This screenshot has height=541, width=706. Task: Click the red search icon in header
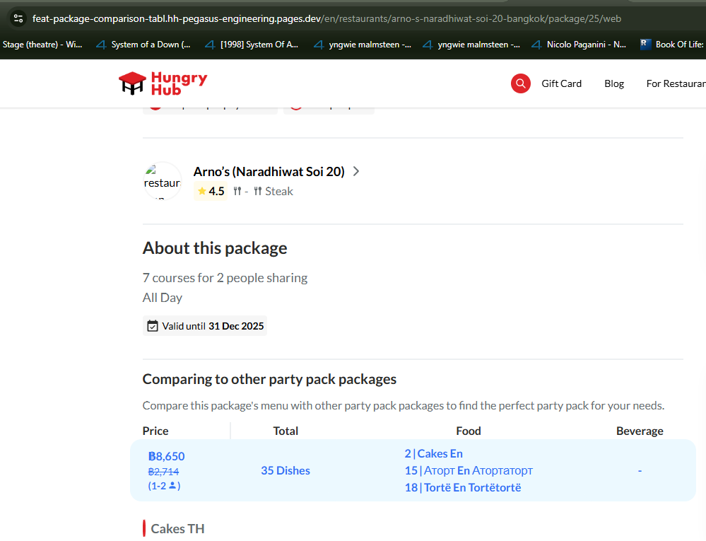[x=520, y=83]
